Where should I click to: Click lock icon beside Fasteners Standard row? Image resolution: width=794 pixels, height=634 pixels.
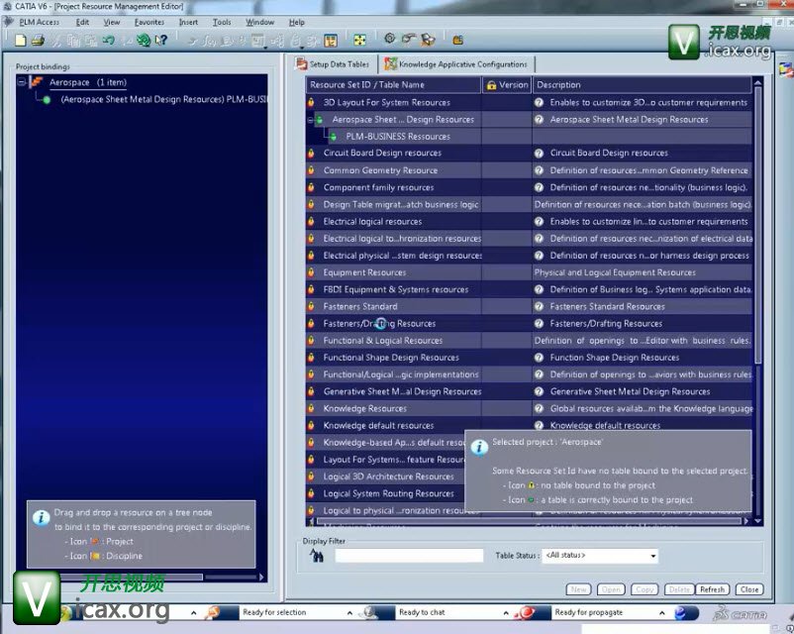[311, 306]
